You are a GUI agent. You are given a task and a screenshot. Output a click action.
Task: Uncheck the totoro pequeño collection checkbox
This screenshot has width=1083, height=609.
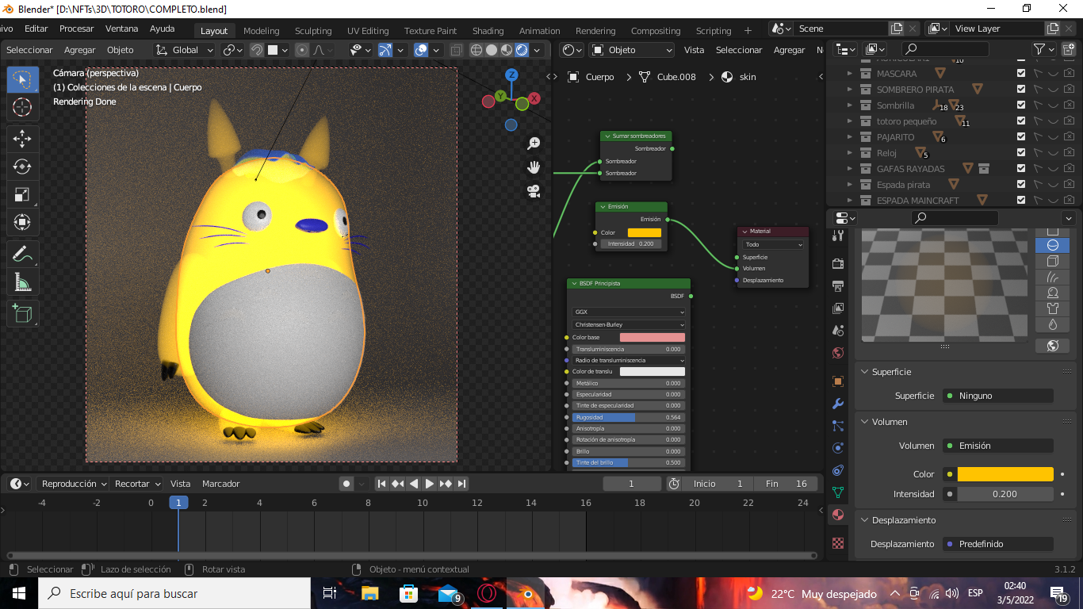(x=1021, y=121)
